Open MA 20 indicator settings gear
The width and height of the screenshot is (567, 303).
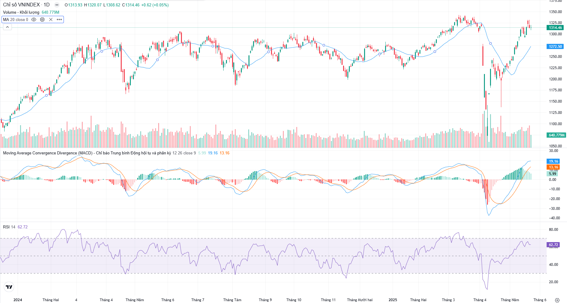click(x=42, y=19)
